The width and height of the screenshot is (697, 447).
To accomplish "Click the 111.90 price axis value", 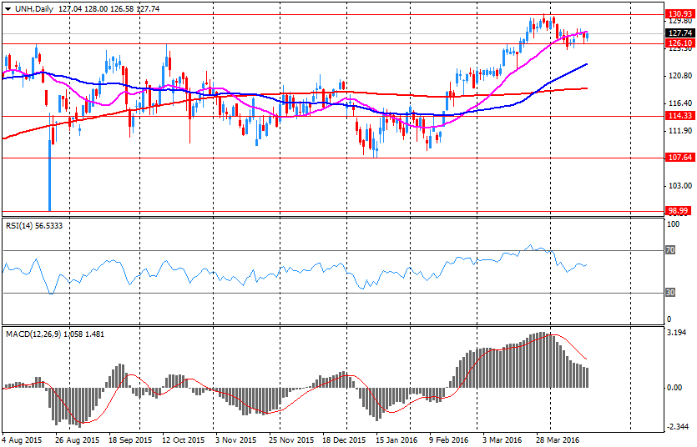I will point(680,130).
